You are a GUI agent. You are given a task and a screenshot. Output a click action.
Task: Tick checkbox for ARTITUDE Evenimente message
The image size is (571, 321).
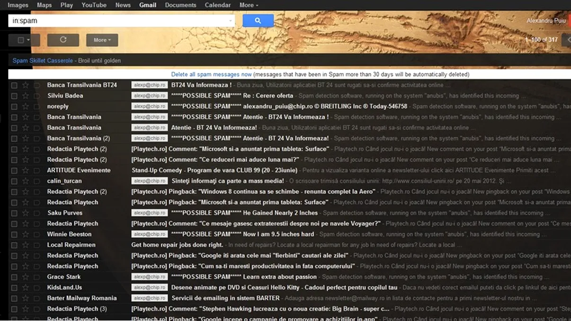(x=14, y=170)
